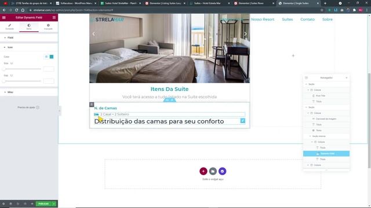Image resolution: width=371 pixels, height=208 pixels.
Task: Open a new browser tab
Action: [x=325, y=3]
